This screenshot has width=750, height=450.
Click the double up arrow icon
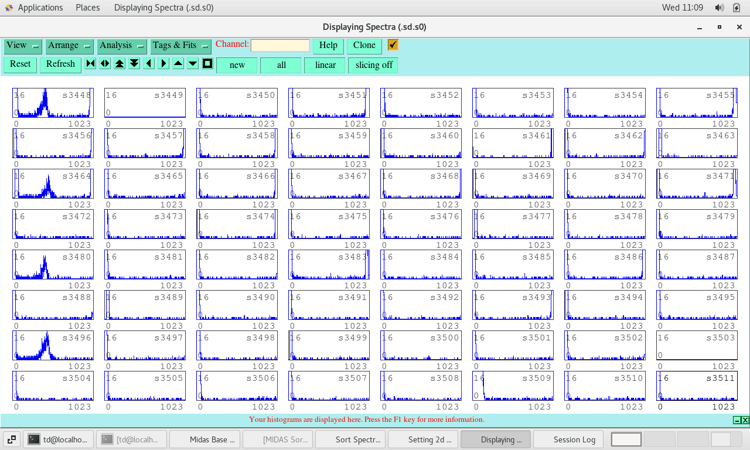pyautogui.click(x=120, y=64)
